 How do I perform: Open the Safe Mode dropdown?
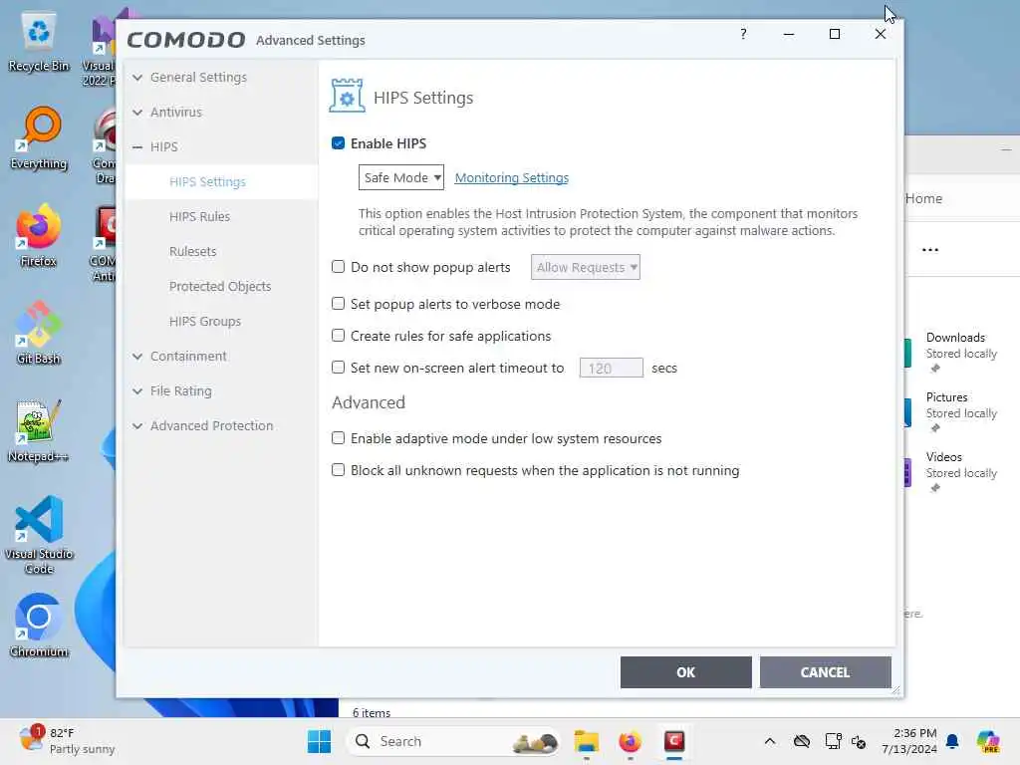[400, 177]
